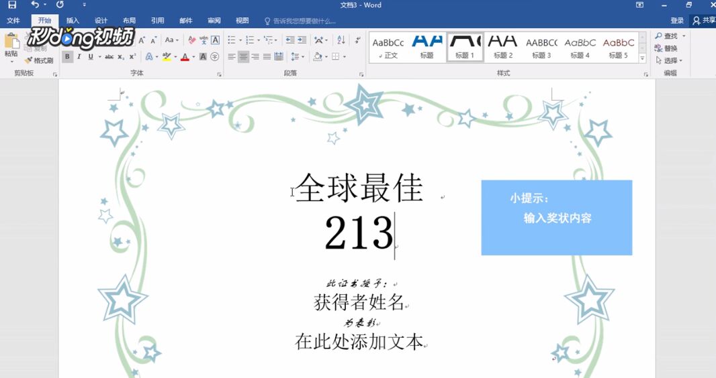Apply the 标题 2 style
This screenshot has height=378, width=716.
pyautogui.click(x=503, y=48)
